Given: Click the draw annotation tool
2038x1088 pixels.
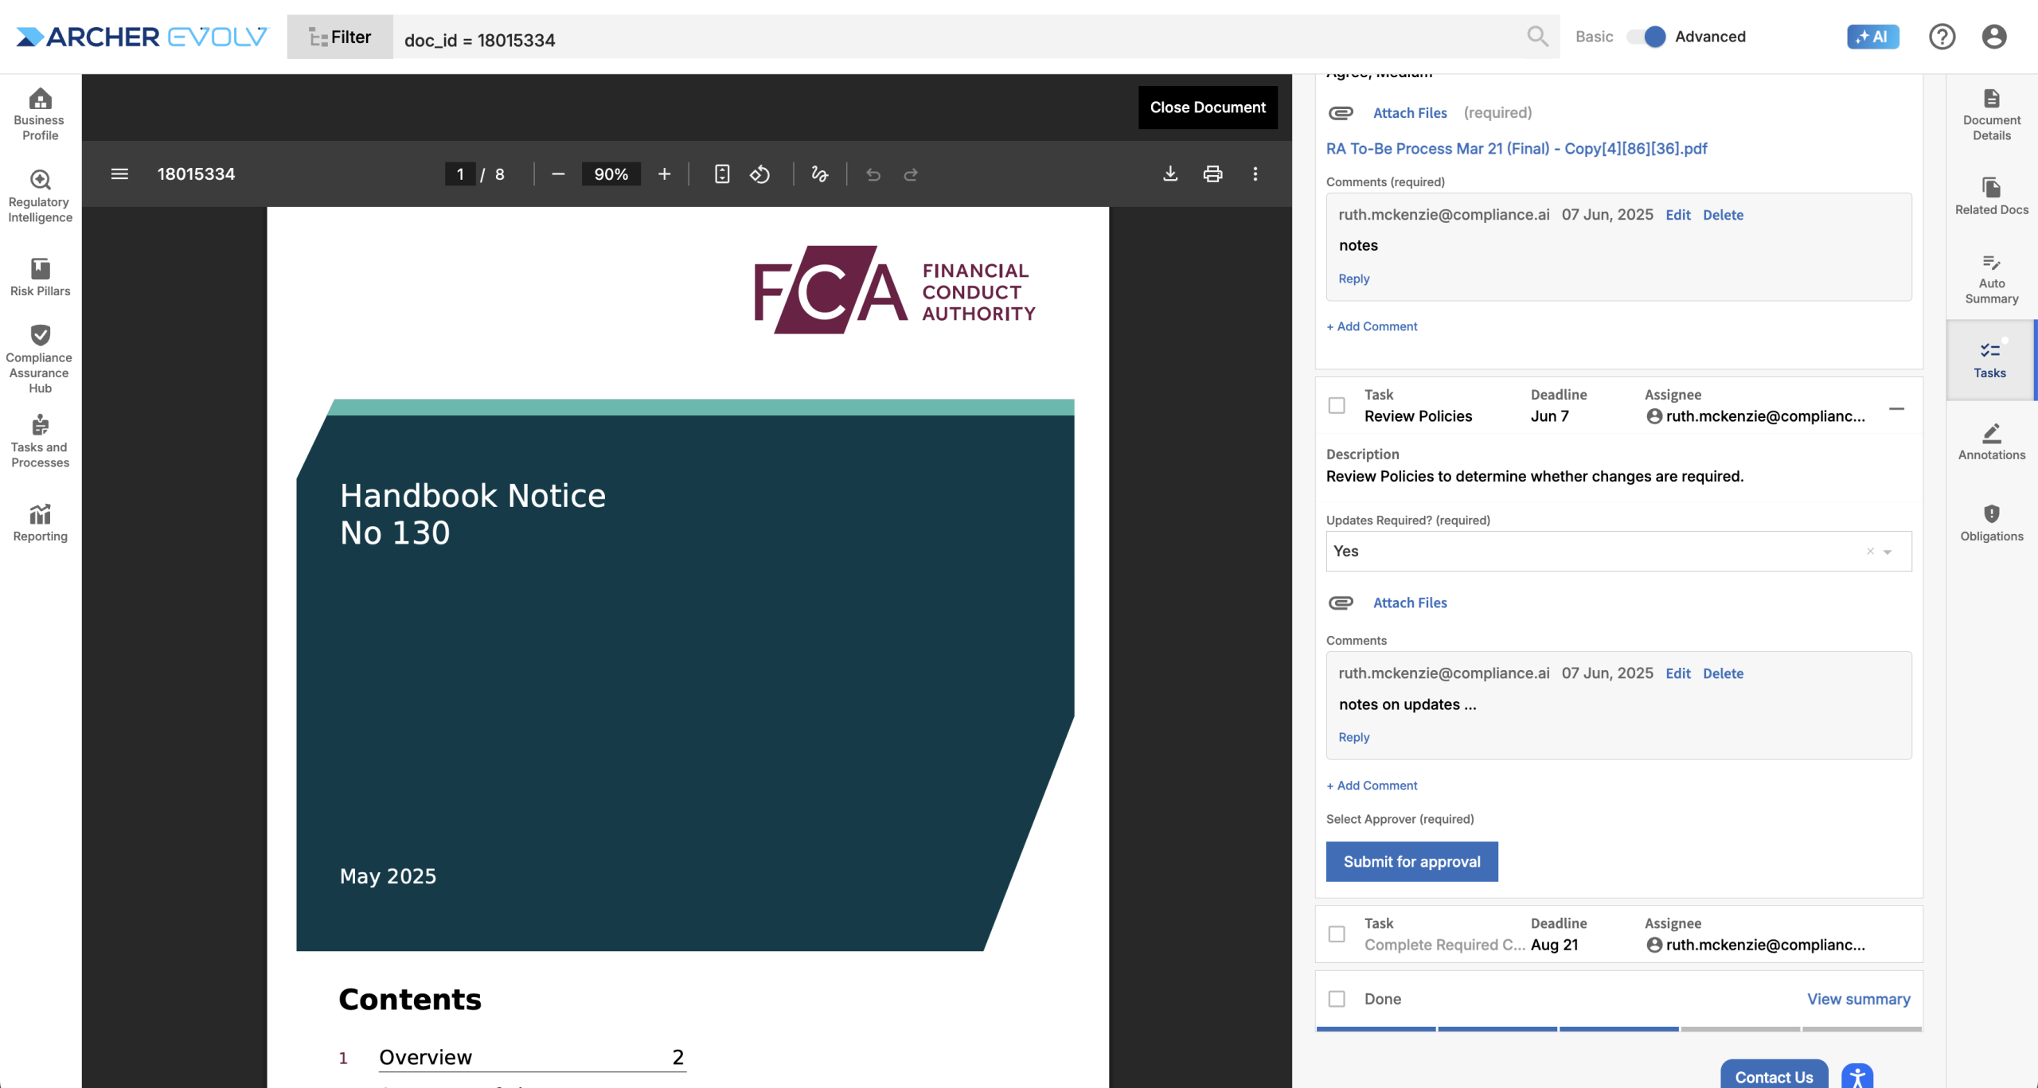Looking at the screenshot, I should pos(819,174).
